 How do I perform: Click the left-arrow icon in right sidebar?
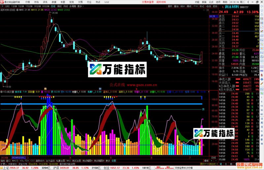pos(262,6)
